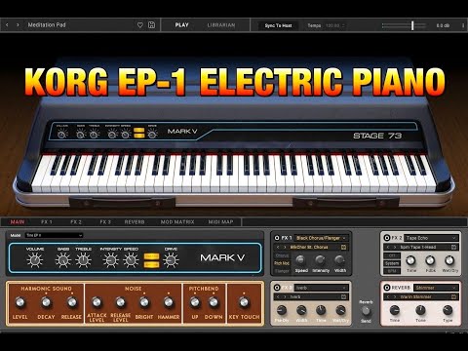Click the FX 3 Pre Dly knob
This screenshot has height=351, width=468.
point(282,310)
